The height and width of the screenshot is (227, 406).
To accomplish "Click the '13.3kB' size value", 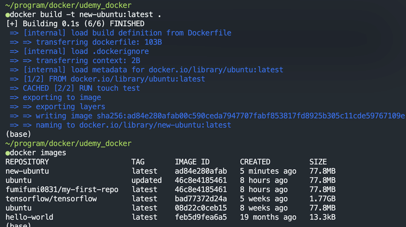I will pyautogui.click(x=322, y=217).
